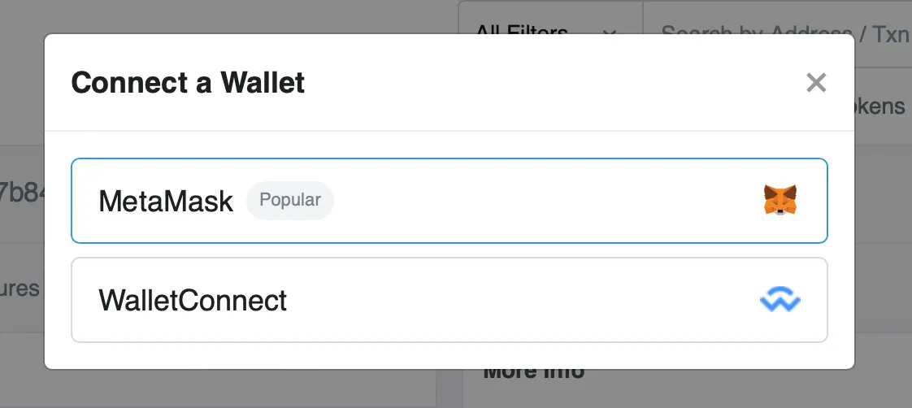Click the MetaMask fox icon

[x=780, y=200]
